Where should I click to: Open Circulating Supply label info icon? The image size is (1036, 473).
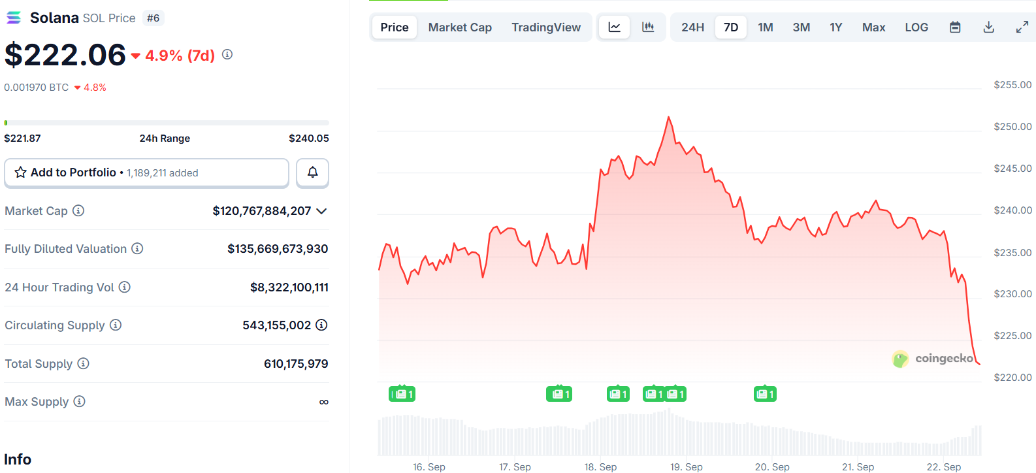[116, 325]
